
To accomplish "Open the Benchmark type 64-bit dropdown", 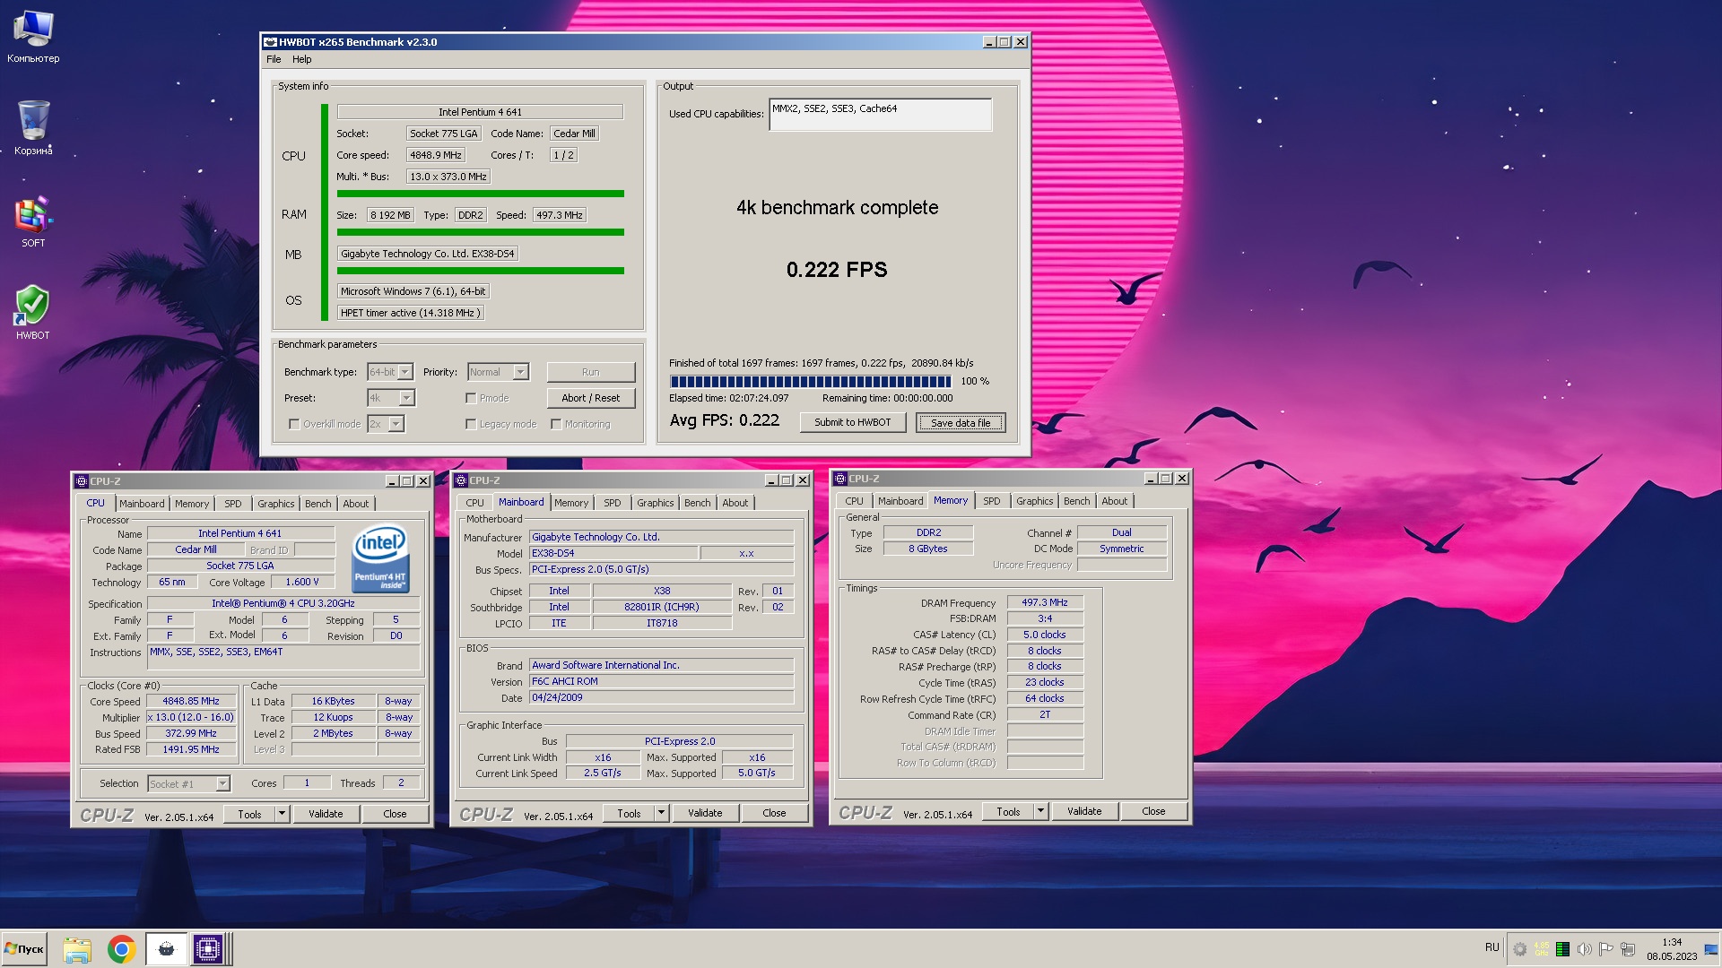I will [390, 372].
